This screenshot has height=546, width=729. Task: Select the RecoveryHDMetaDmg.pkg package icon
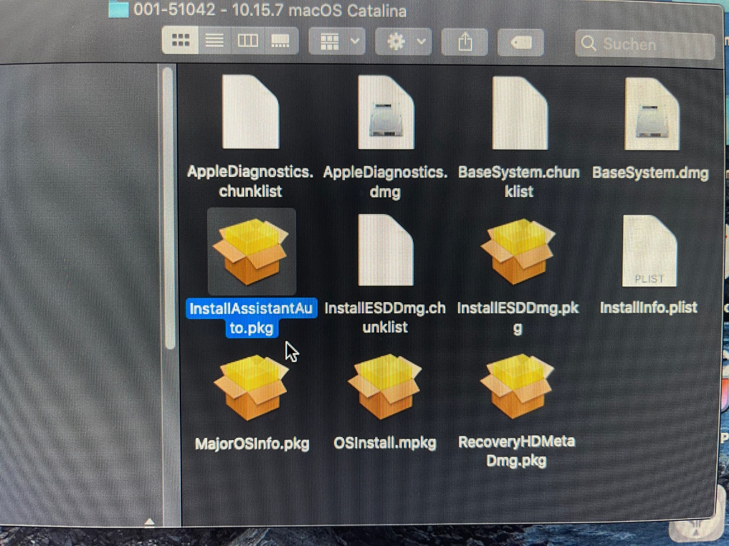pos(517,386)
